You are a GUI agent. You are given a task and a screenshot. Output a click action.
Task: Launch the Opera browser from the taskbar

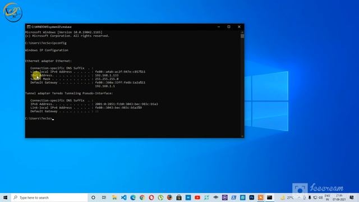point(151,198)
